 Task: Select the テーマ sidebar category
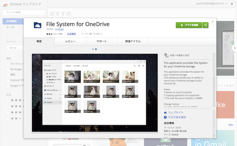[10, 28]
